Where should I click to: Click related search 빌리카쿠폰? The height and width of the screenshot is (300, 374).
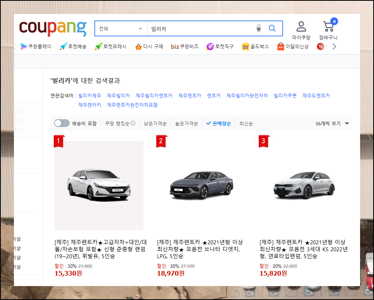tap(285, 96)
